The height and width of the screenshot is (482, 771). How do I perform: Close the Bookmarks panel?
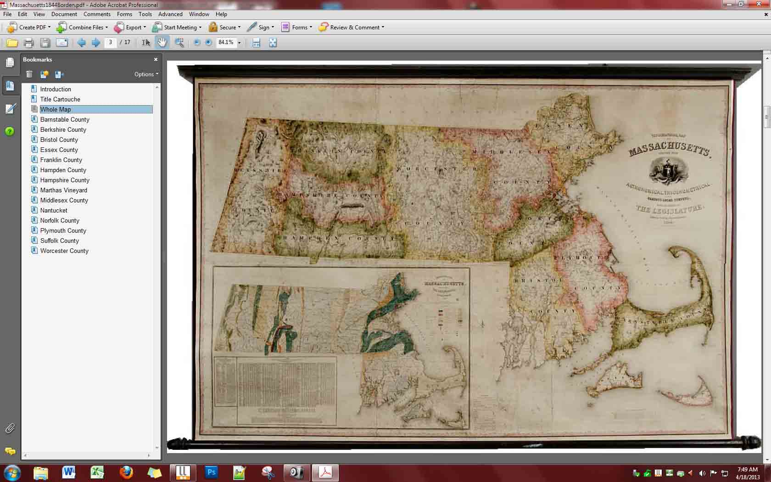(x=156, y=60)
